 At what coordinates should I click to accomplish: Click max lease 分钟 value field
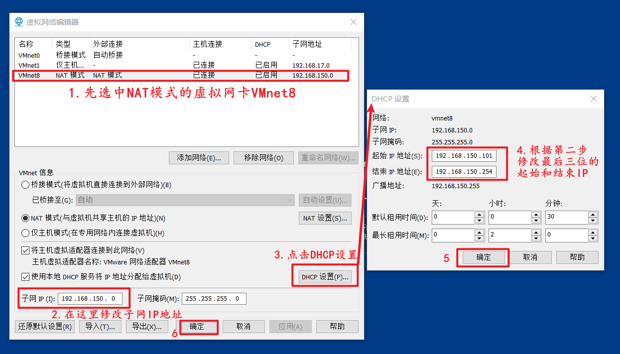(x=567, y=236)
